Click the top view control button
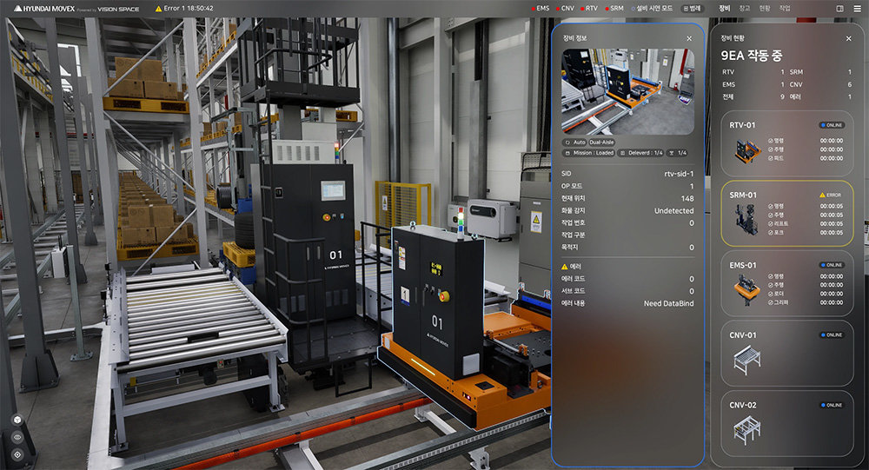869x470 pixels. click(17, 420)
